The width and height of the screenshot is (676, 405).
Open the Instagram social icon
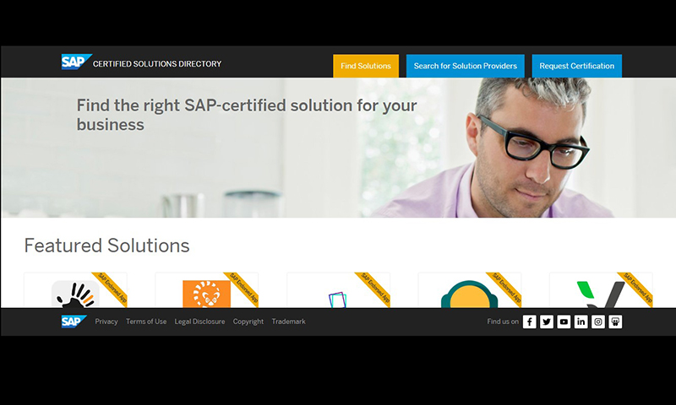(598, 321)
